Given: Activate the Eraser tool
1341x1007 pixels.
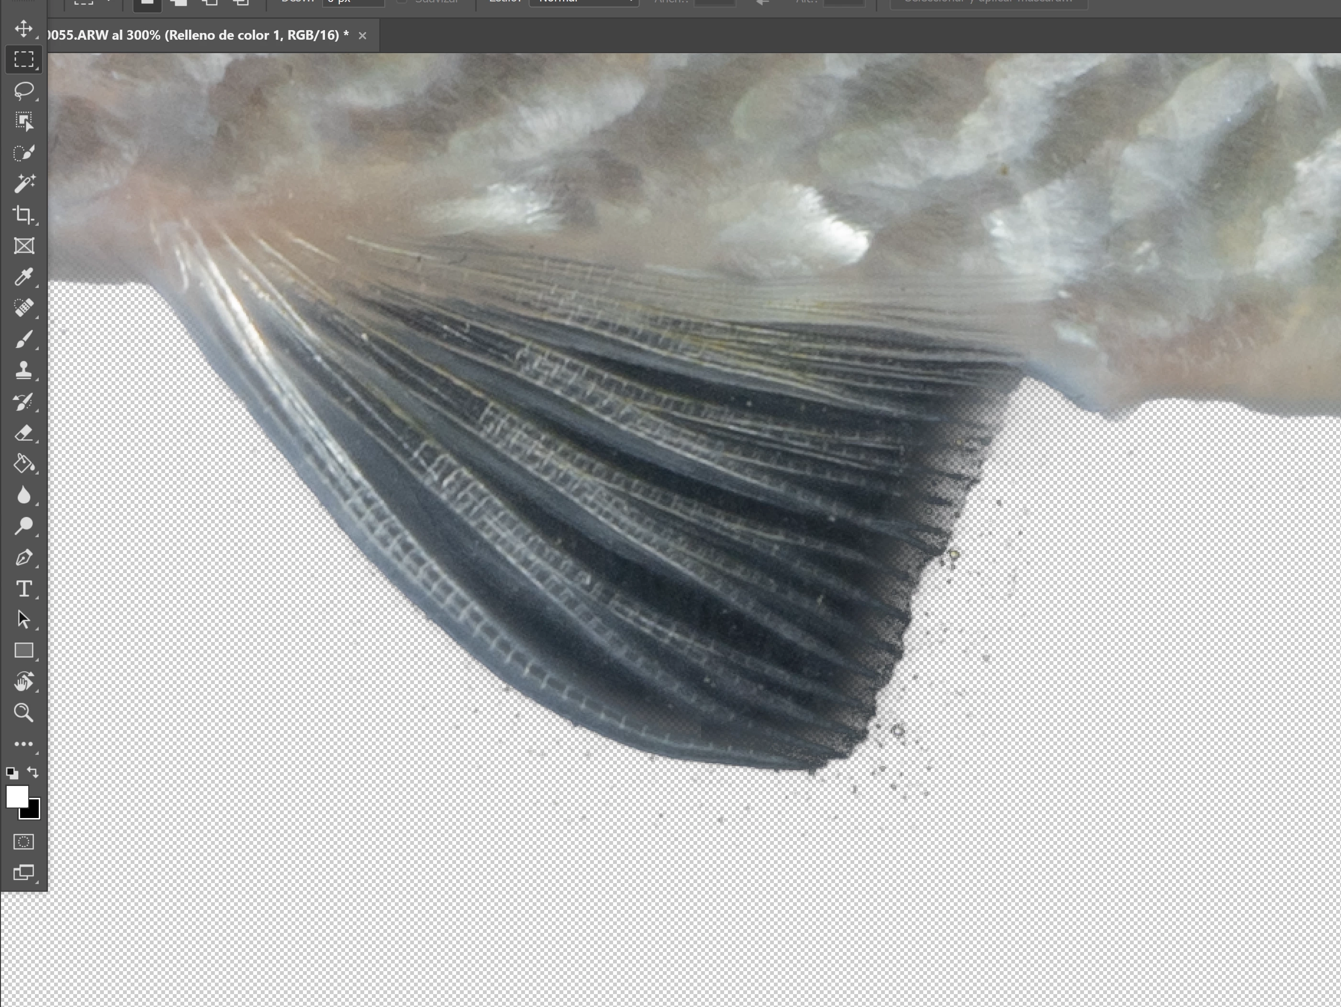Looking at the screenshot, I should click(x=23, y=432).
